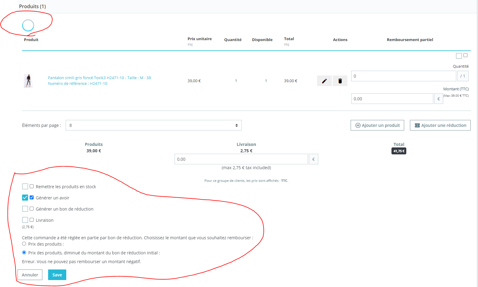Click the Produits (1) section heading
478x287 pixels.
[32, 6]
